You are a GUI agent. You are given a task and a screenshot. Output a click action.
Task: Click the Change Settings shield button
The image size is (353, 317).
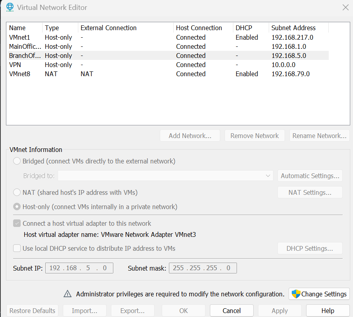point(319,294)
